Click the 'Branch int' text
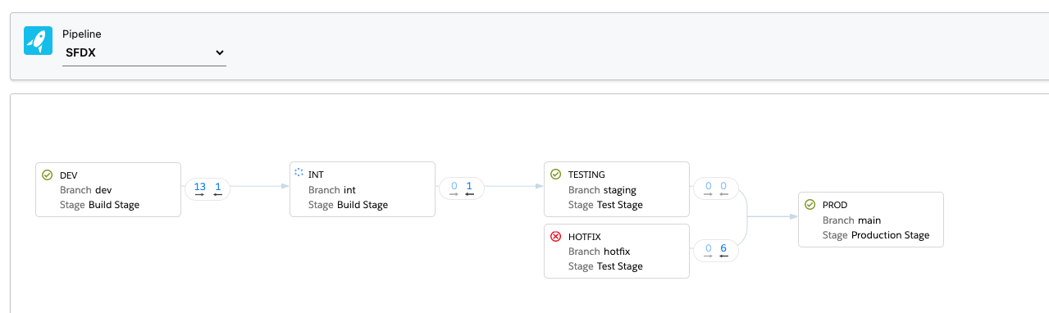 [x=332, y=190]
